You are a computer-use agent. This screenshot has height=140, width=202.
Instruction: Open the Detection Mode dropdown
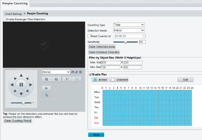pos(129,30)
